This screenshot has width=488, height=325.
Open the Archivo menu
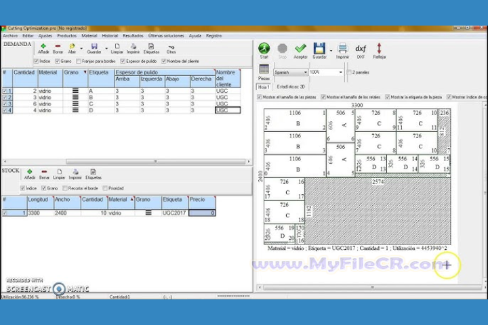10,36
